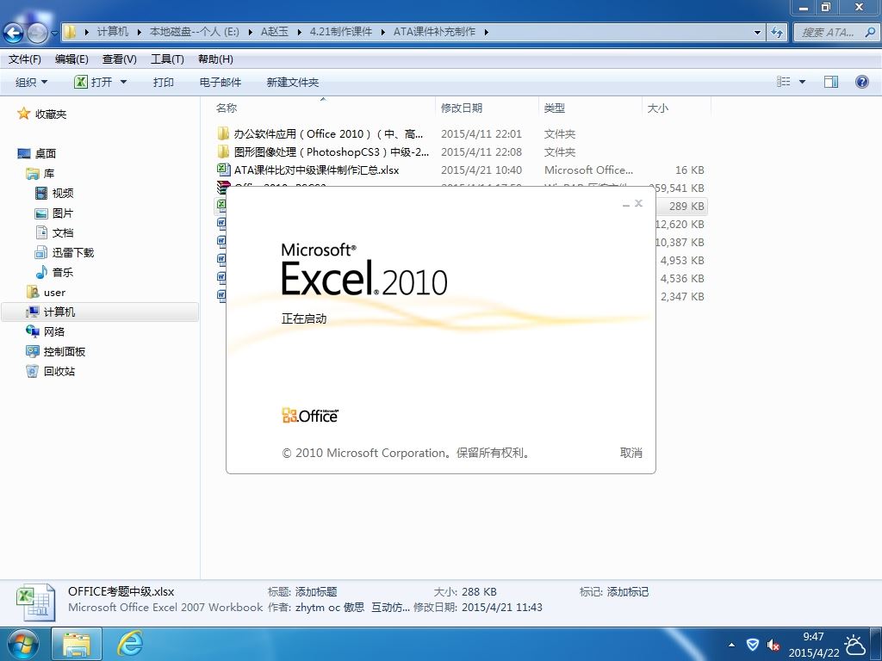This screenshot has width=882, height=661.
Task: Refresh the folder with address bar button
Action: click(777, 33)
